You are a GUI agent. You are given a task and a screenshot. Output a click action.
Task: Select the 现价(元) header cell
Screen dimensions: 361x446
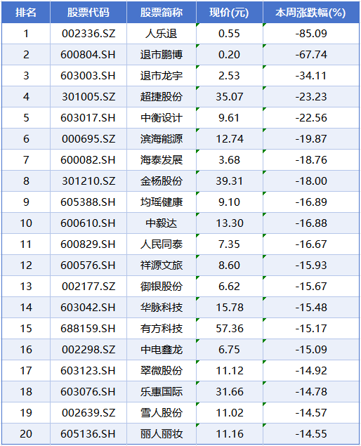(229, 12)
